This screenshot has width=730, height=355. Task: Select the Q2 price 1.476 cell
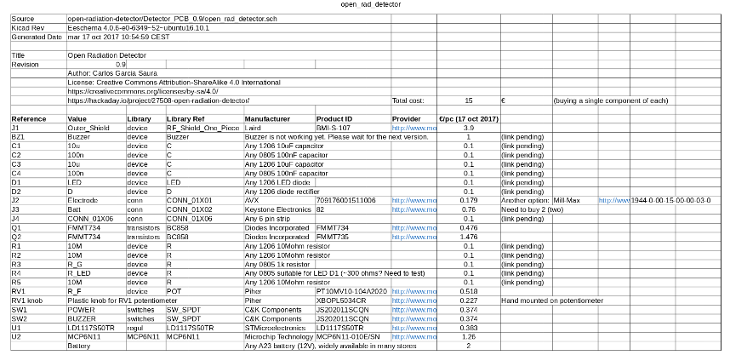pos(469,237)
